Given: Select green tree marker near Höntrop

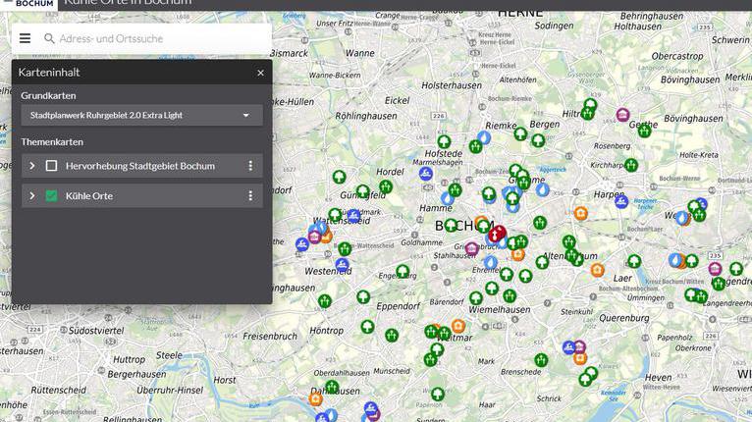Looking at the screenshot, I should pos(367,327).
